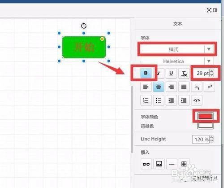Toggle italic text formatting
Image resolution: width=224 pixels, height=188 pixels.
(159, 73)
